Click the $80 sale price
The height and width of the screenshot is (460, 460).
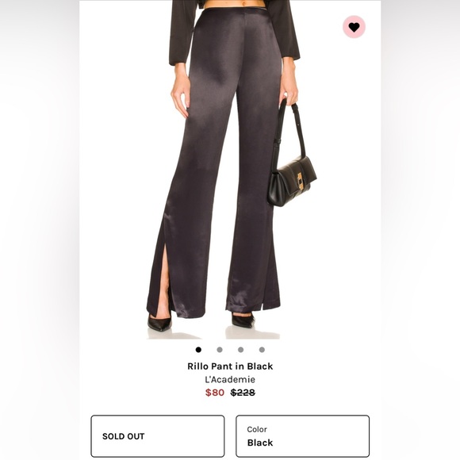(215, 393)
